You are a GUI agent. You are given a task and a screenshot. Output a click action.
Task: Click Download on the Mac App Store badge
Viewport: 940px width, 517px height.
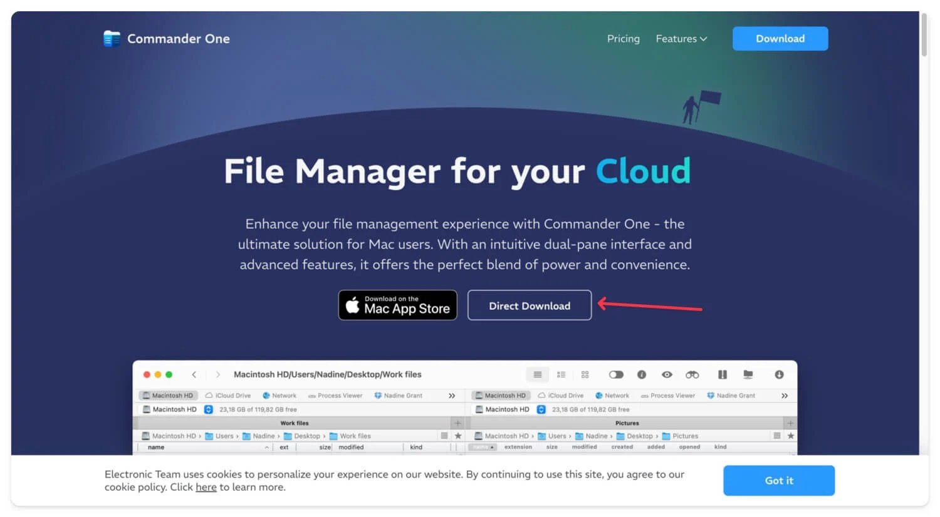click(x=397, y=305)
